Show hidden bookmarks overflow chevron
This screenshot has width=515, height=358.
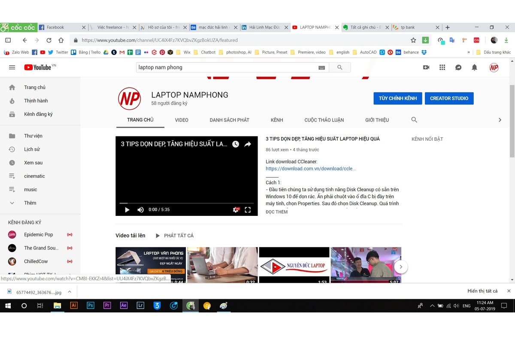pos(469,52)
